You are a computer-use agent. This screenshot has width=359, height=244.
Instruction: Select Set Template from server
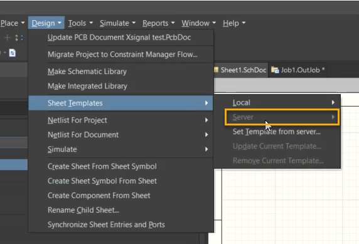click(x=277, y=132)
